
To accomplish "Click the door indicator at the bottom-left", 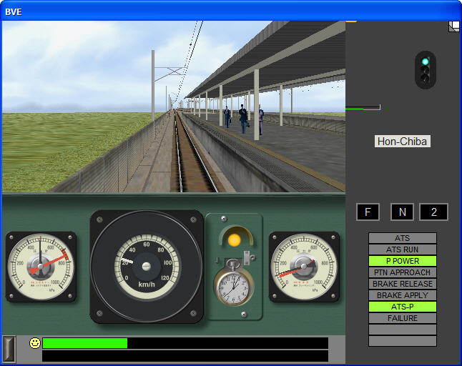I will [x=9, y=348].
